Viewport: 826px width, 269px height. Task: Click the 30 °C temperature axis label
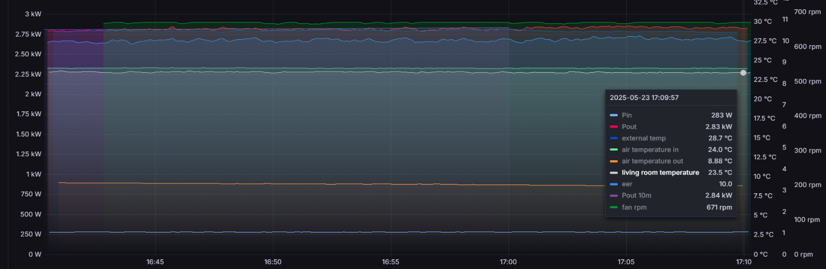click(763, 22)
